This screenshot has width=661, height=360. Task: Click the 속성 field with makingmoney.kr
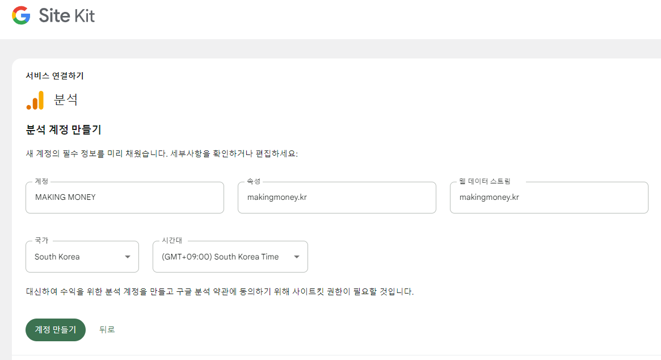[336, 197]
